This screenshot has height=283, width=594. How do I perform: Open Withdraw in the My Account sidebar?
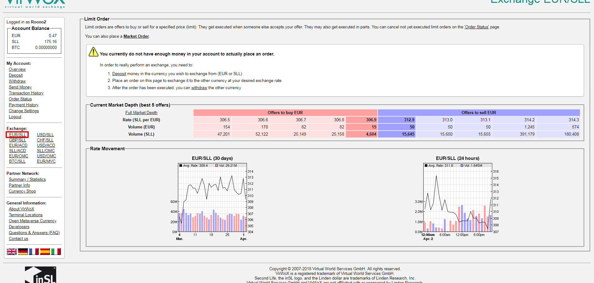click(x=17, y=81)
